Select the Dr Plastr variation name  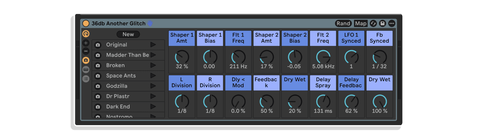118,96
